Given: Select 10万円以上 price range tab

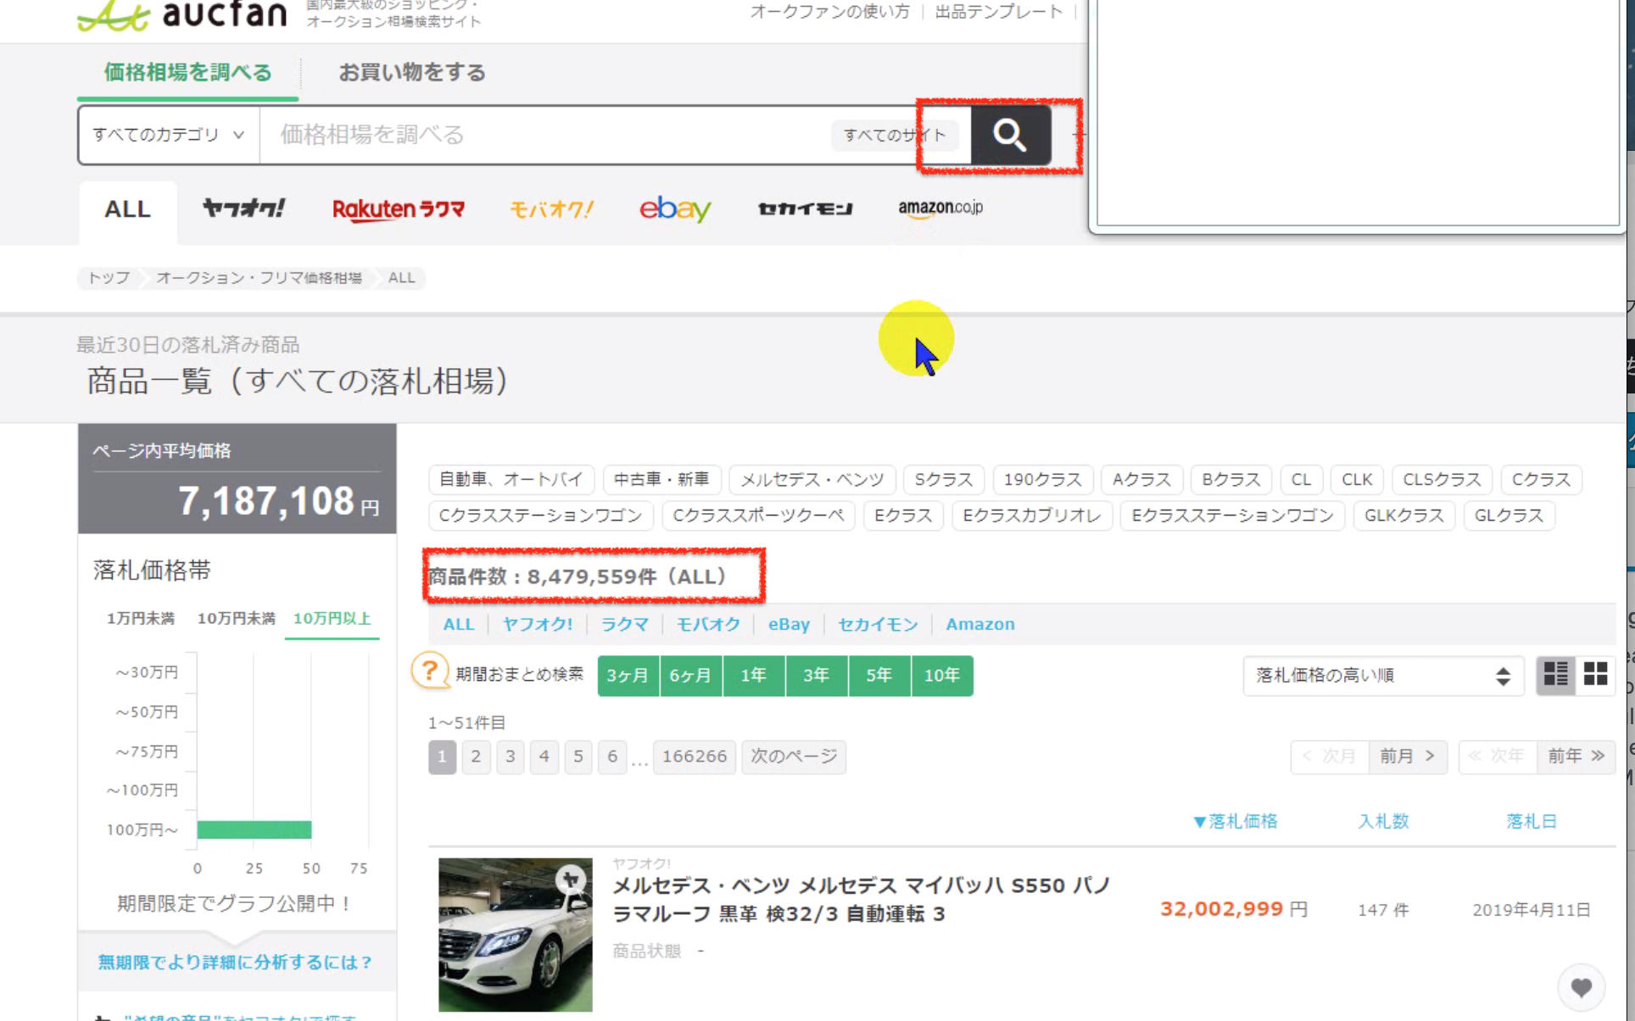Looking at the screenshot, I should (x=332, y=619).
